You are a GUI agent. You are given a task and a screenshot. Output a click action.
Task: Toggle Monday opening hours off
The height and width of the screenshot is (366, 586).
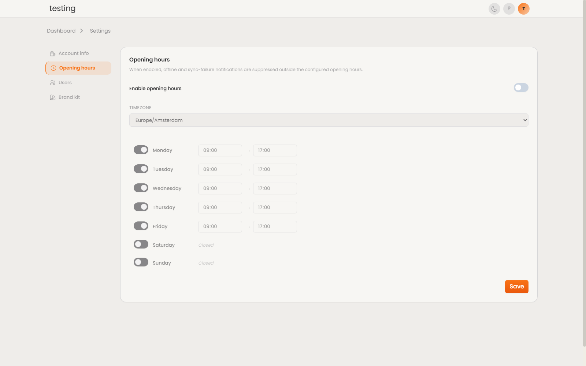(141, 150)
